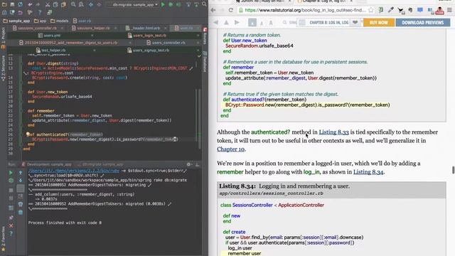This screenshot has width=455, height=256.
Task: Click the models folder breadcrumb
Action: 60,21
